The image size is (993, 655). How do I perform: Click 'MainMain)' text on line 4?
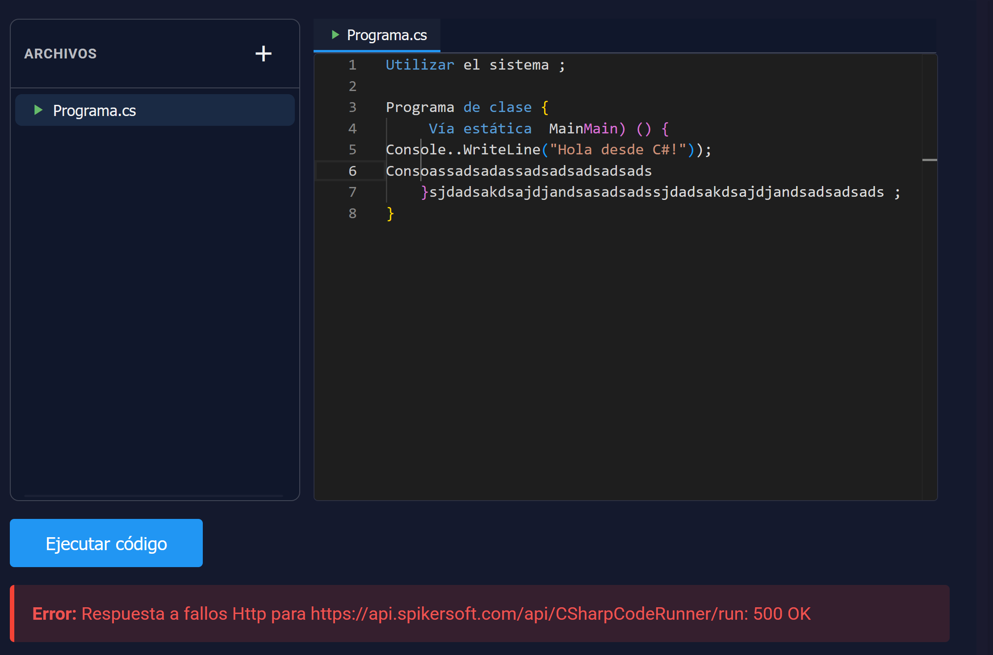click(587, 129)
